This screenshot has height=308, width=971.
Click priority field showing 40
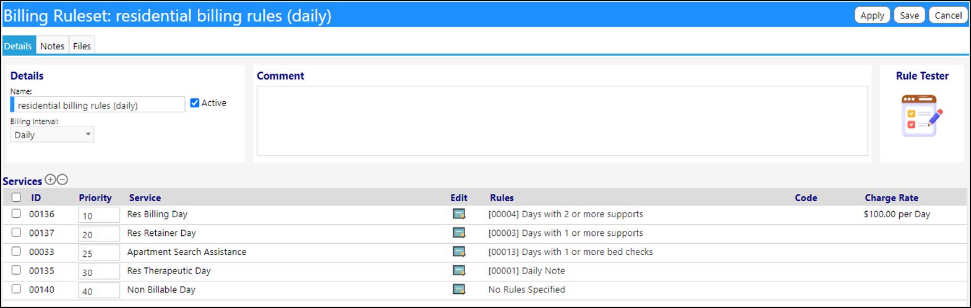coord(99,291)
